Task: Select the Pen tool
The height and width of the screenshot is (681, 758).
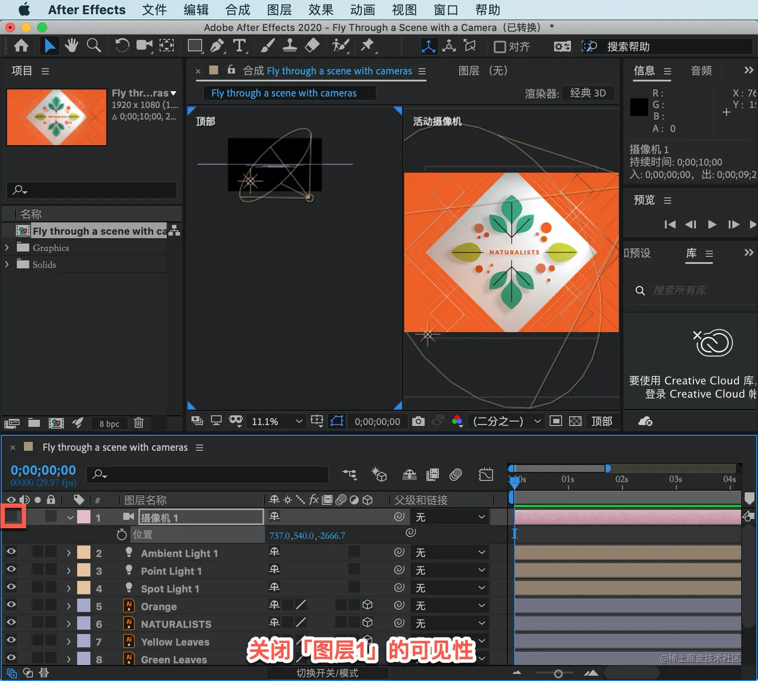Action: click(218, 46)
